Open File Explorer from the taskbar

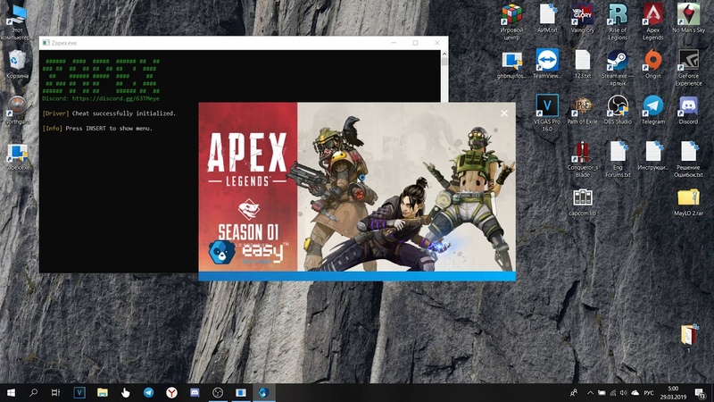(x=103, y=392)
